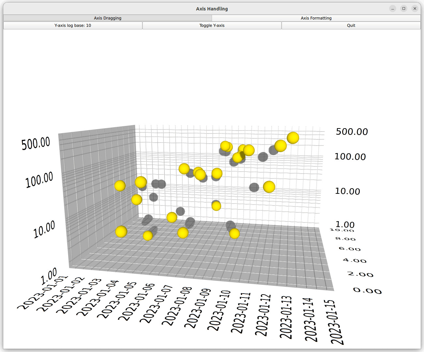Click the left-side 10.00 Y-axis label
Screen dimensions: 424x352
(x=44, y=229)
